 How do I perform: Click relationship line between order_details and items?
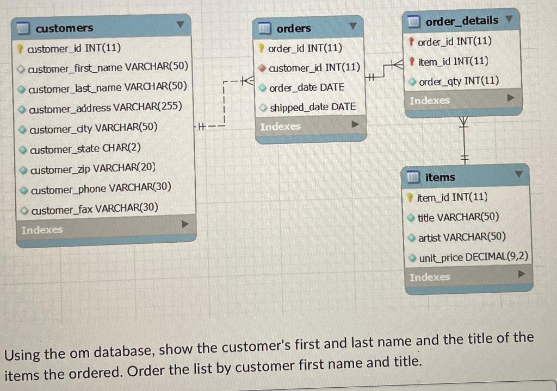click(463, 140)
